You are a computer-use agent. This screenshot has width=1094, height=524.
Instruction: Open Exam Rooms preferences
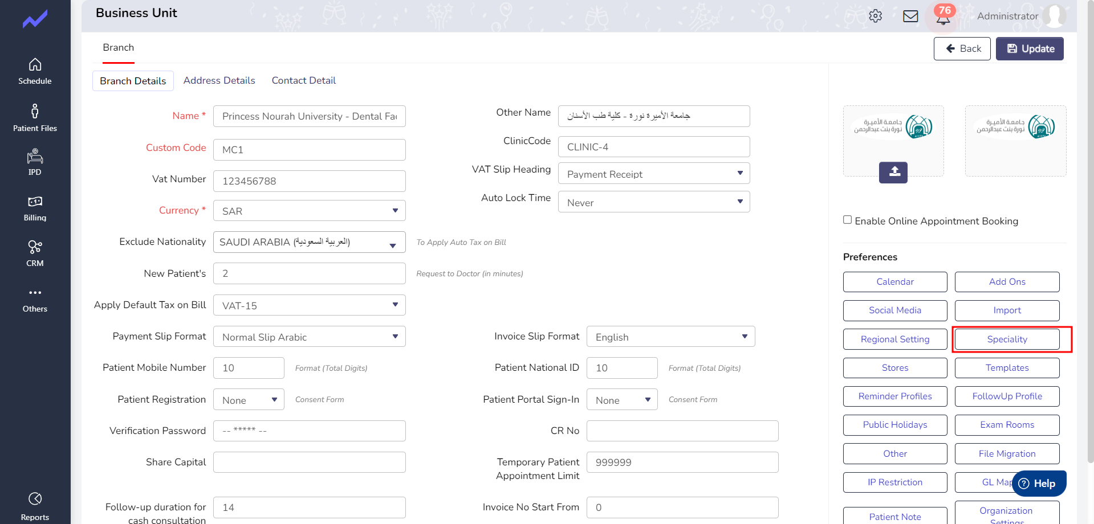[x=1007, y=425]
